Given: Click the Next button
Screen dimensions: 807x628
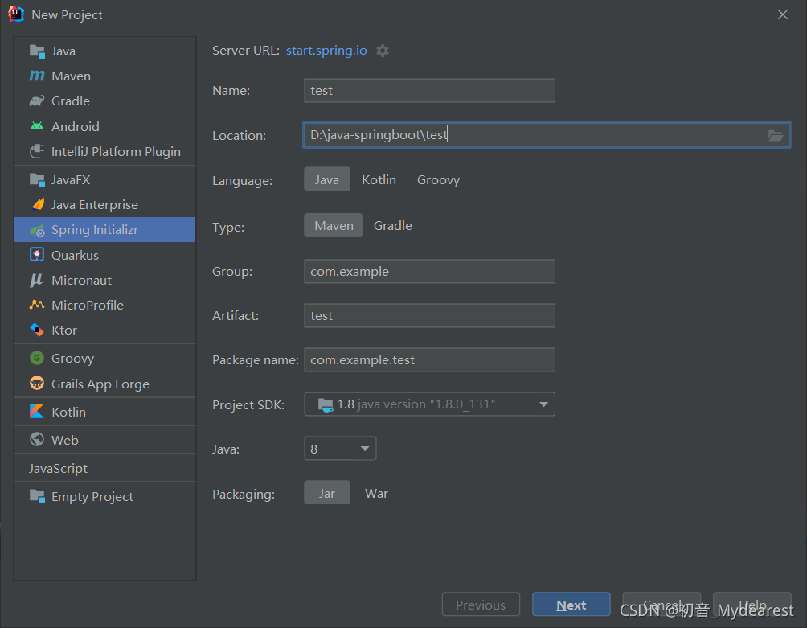Looking at the screenshot, I should pos(571,605).
